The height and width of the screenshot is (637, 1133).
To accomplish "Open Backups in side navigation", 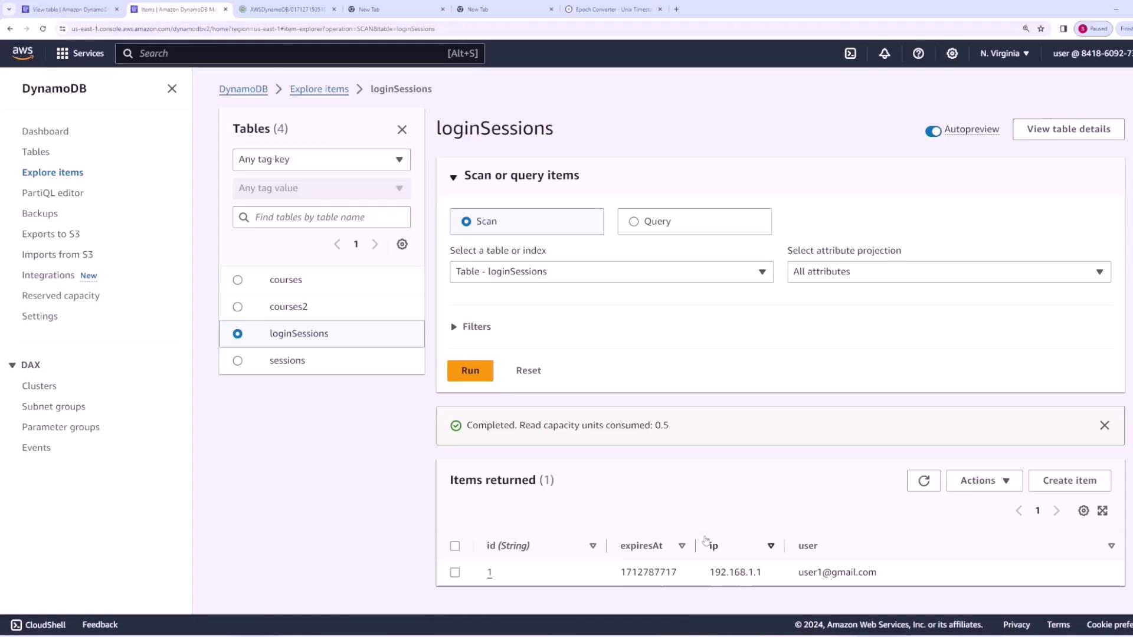I will click(x=40, y=214).
